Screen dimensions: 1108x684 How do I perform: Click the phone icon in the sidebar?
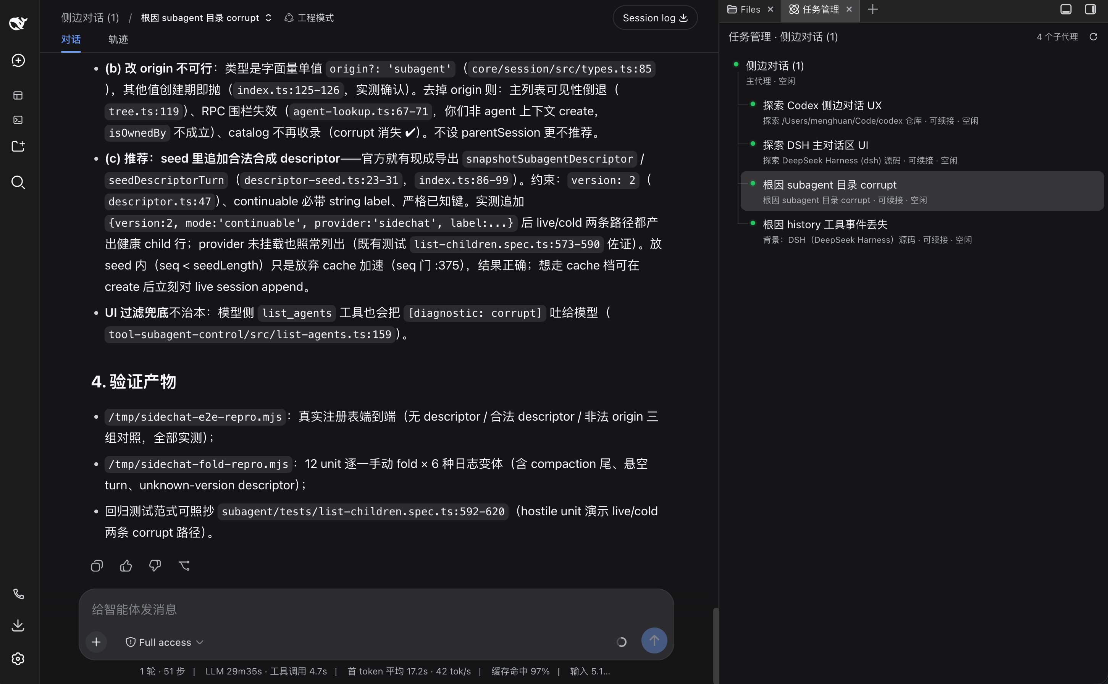coord(18,594)
